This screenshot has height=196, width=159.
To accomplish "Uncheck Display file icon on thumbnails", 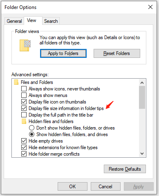I will point(24,102).
